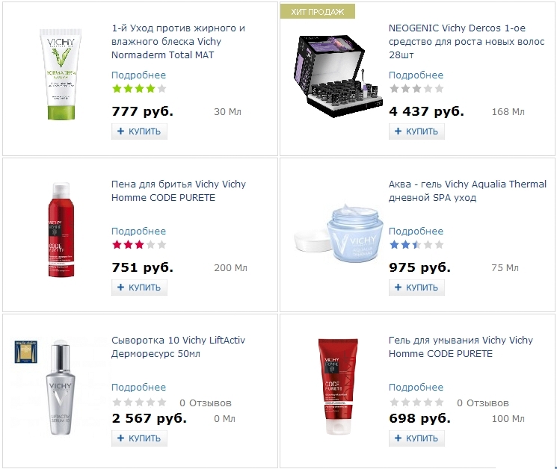Click the Marie Claire award badge icon
557x469 pixels.
26,352
